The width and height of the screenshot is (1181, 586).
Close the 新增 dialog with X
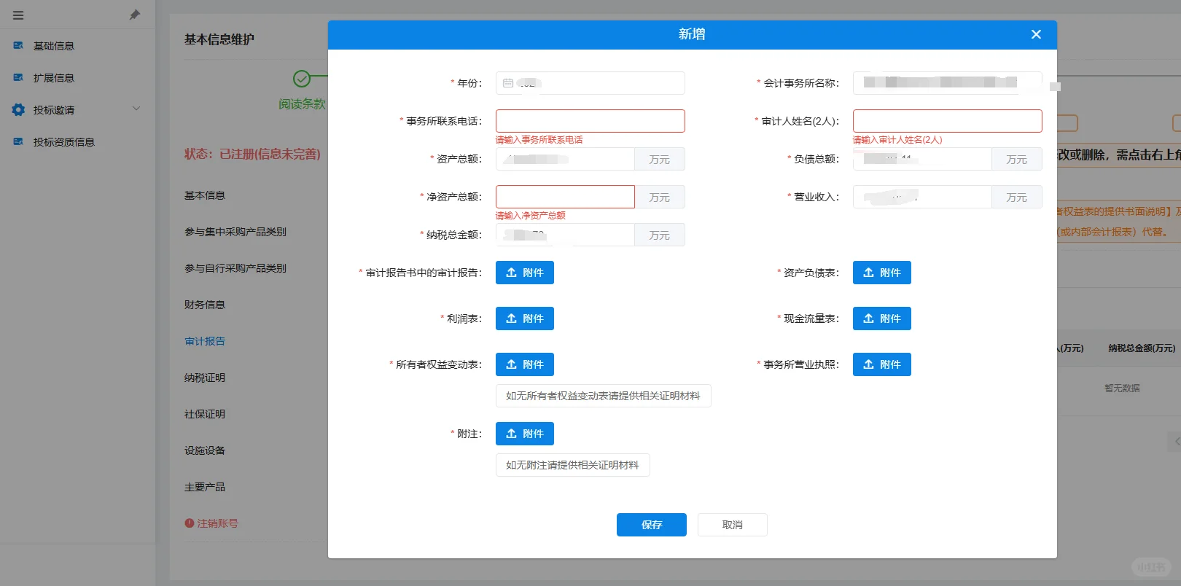1036,34
